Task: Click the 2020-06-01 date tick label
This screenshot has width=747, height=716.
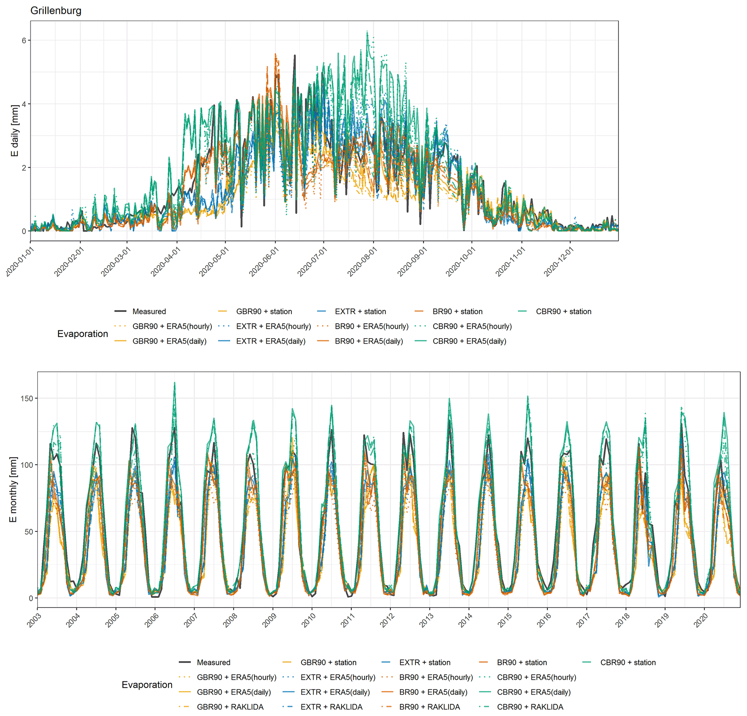Action: [264, 262]
